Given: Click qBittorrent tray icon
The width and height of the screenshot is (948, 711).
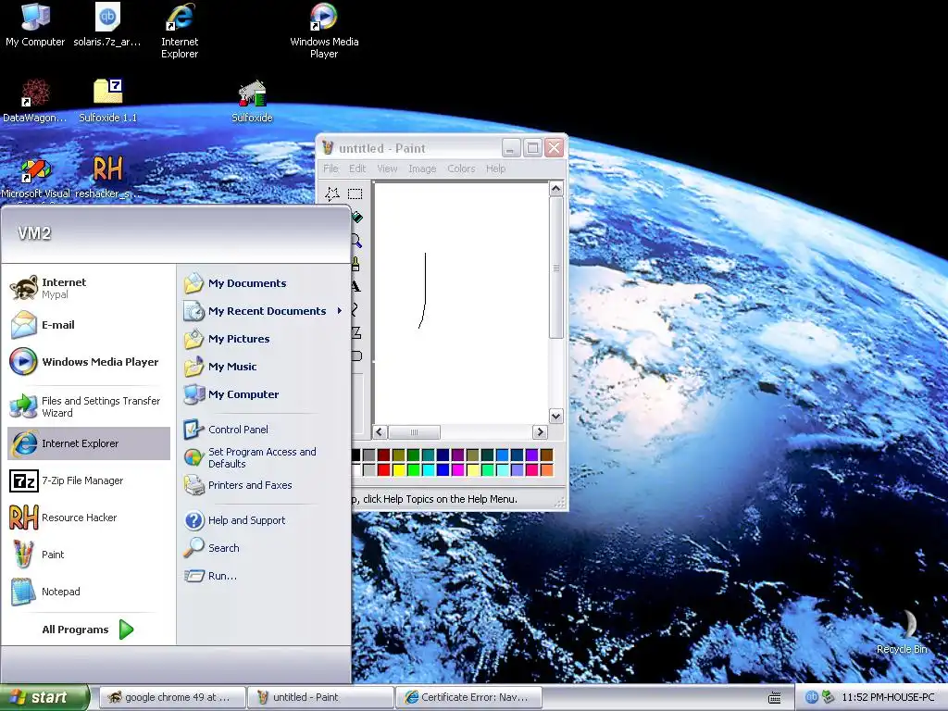Looking at the screenshot, I should [x=811, y=697].
